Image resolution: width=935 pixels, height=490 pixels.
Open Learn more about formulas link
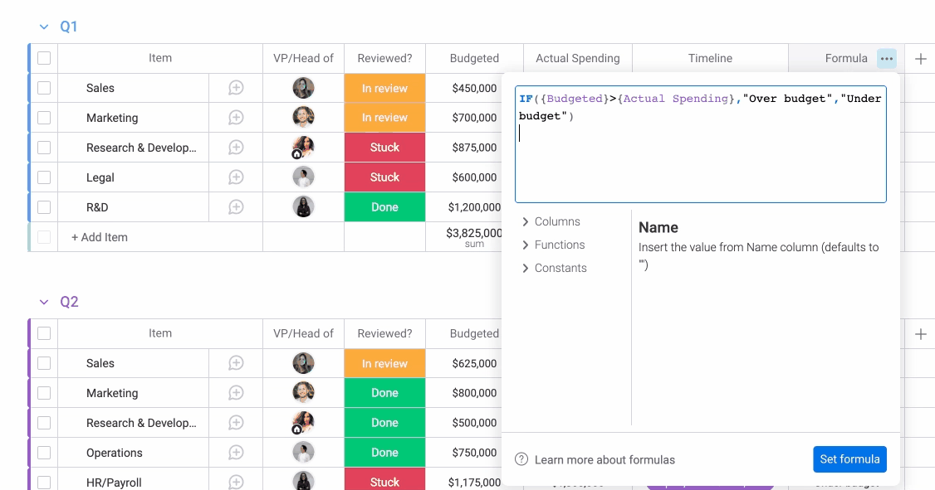click(x=605, y=459)
